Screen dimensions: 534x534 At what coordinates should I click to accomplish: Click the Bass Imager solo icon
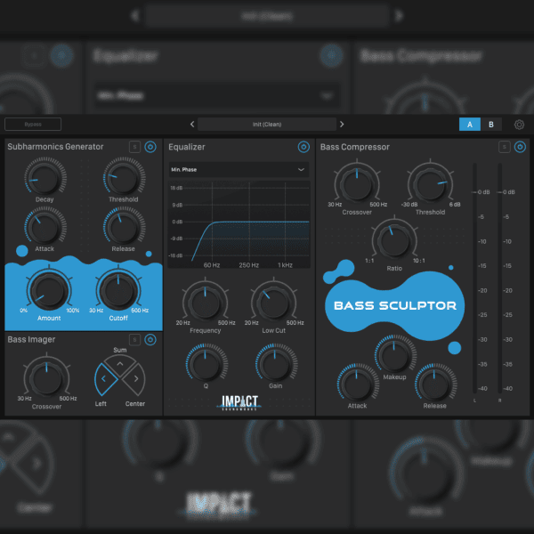(133, 339)
